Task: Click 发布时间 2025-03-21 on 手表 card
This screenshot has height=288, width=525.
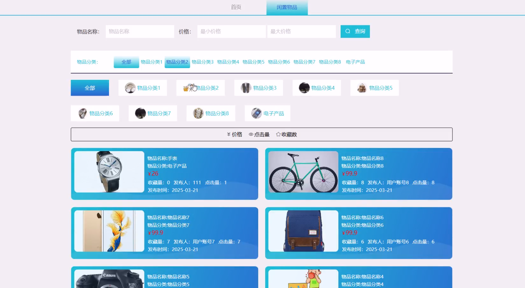Action: point(173,190)
